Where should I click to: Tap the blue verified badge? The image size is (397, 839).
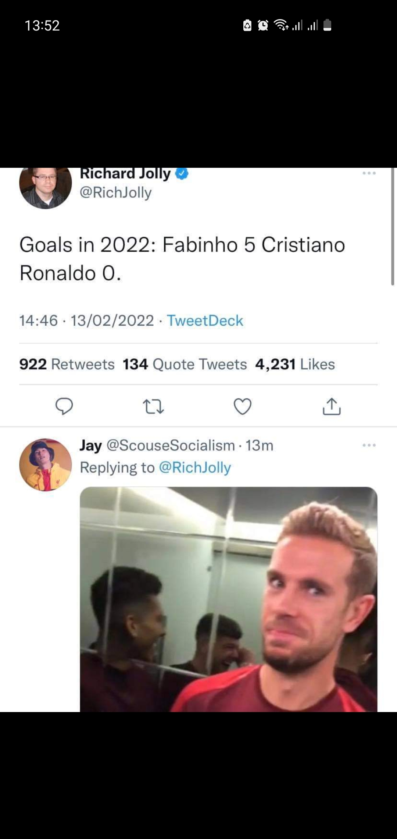point(182,174)
